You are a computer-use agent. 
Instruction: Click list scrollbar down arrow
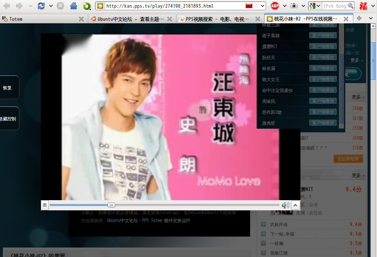pyautogui.click(x=341, y=126)
